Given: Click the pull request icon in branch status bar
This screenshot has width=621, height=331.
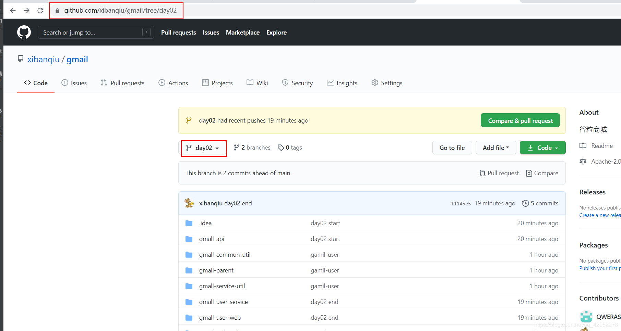Looking at the screenshot, I should point(482,173).
